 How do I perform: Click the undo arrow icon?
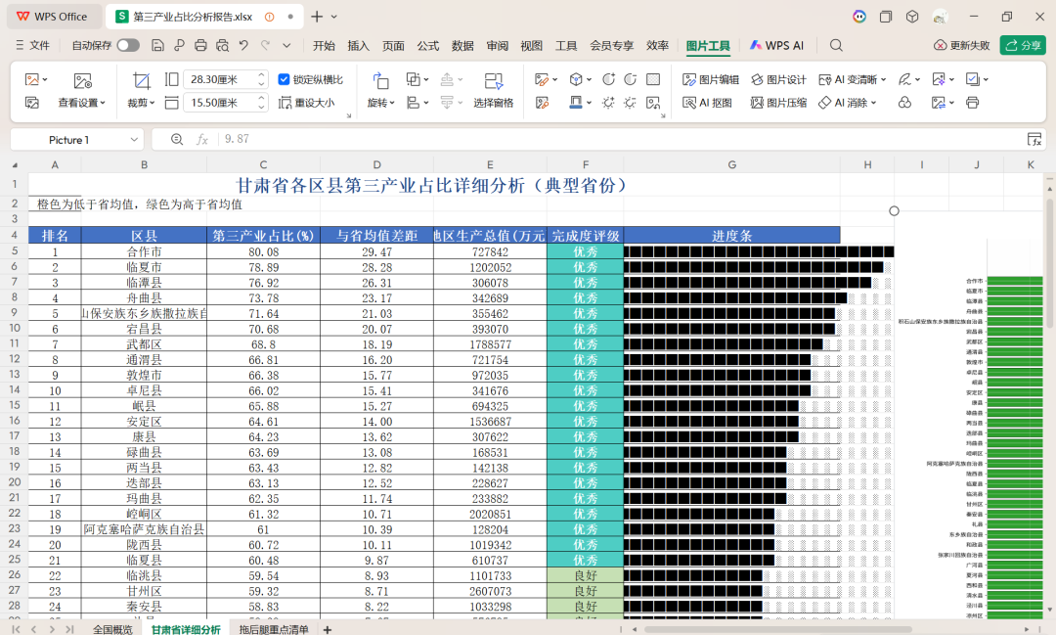pyautogui.click(x=242, y=45)
